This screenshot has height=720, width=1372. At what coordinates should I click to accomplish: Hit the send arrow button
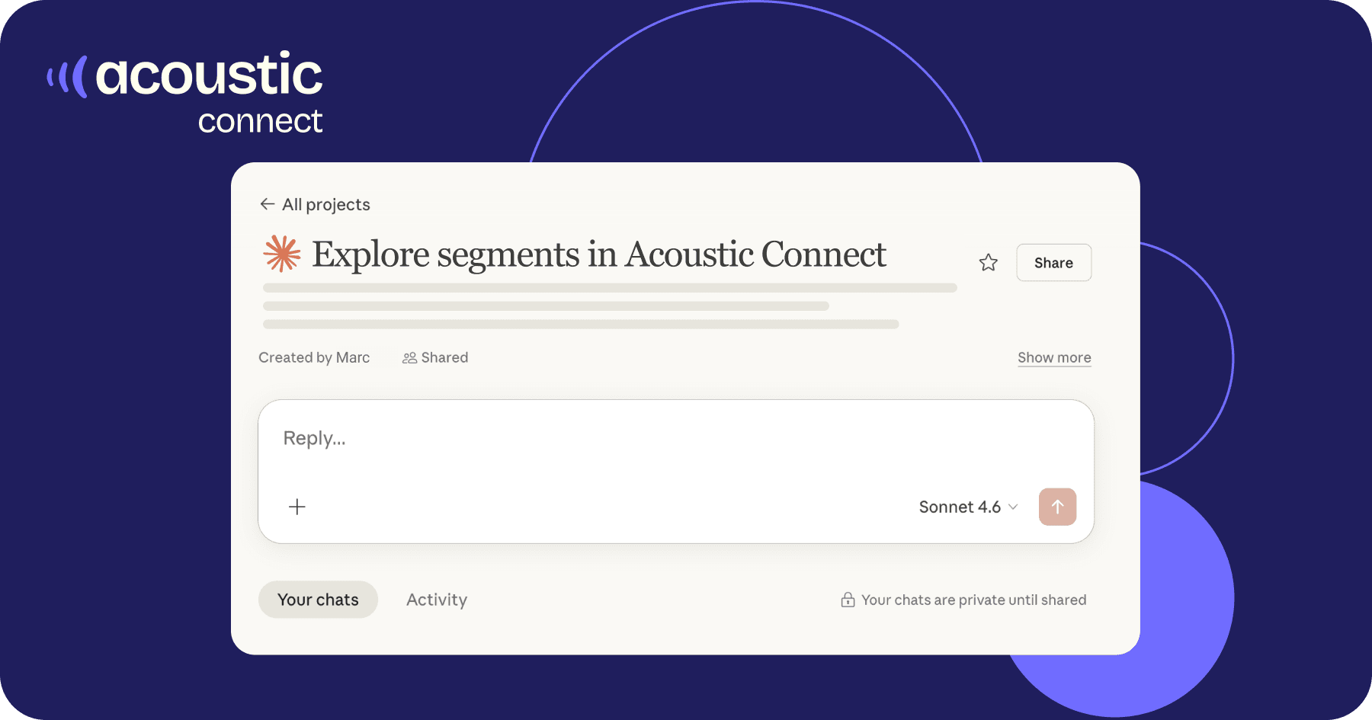[1057, 507]
